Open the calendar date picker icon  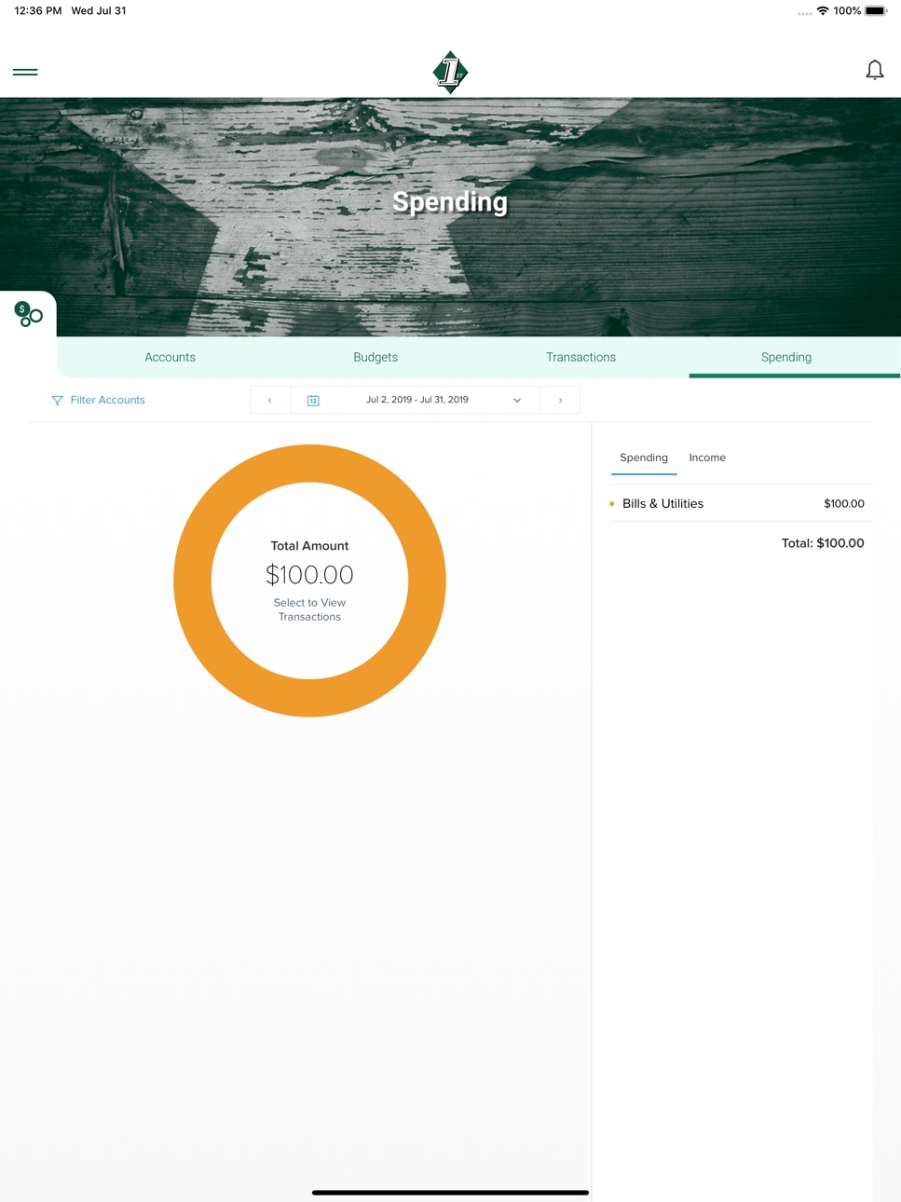click(x=313, y=401)
